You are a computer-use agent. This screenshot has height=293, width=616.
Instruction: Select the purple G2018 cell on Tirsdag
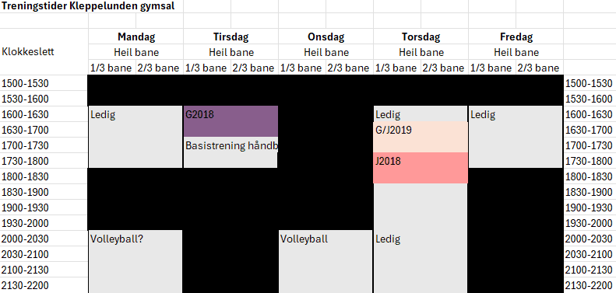231,121
